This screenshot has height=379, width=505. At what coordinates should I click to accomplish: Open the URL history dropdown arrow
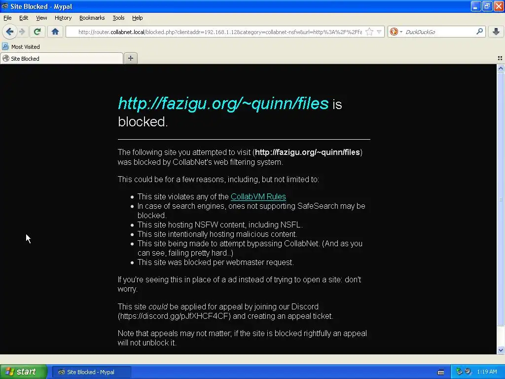379,32
